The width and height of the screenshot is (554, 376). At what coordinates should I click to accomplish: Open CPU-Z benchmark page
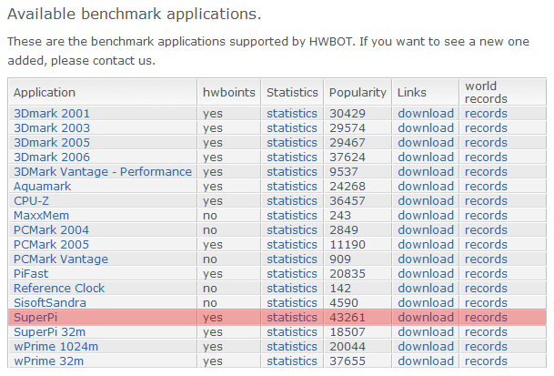click(x=32, y=200)
